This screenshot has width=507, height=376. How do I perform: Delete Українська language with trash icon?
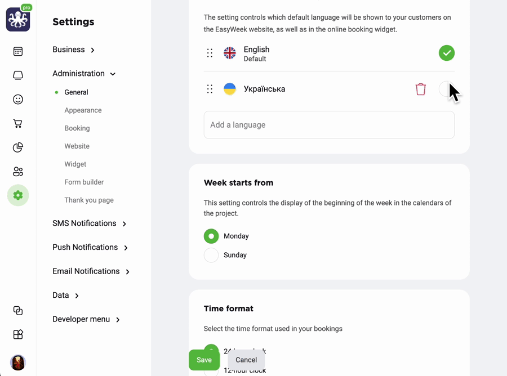click(420, 89)
